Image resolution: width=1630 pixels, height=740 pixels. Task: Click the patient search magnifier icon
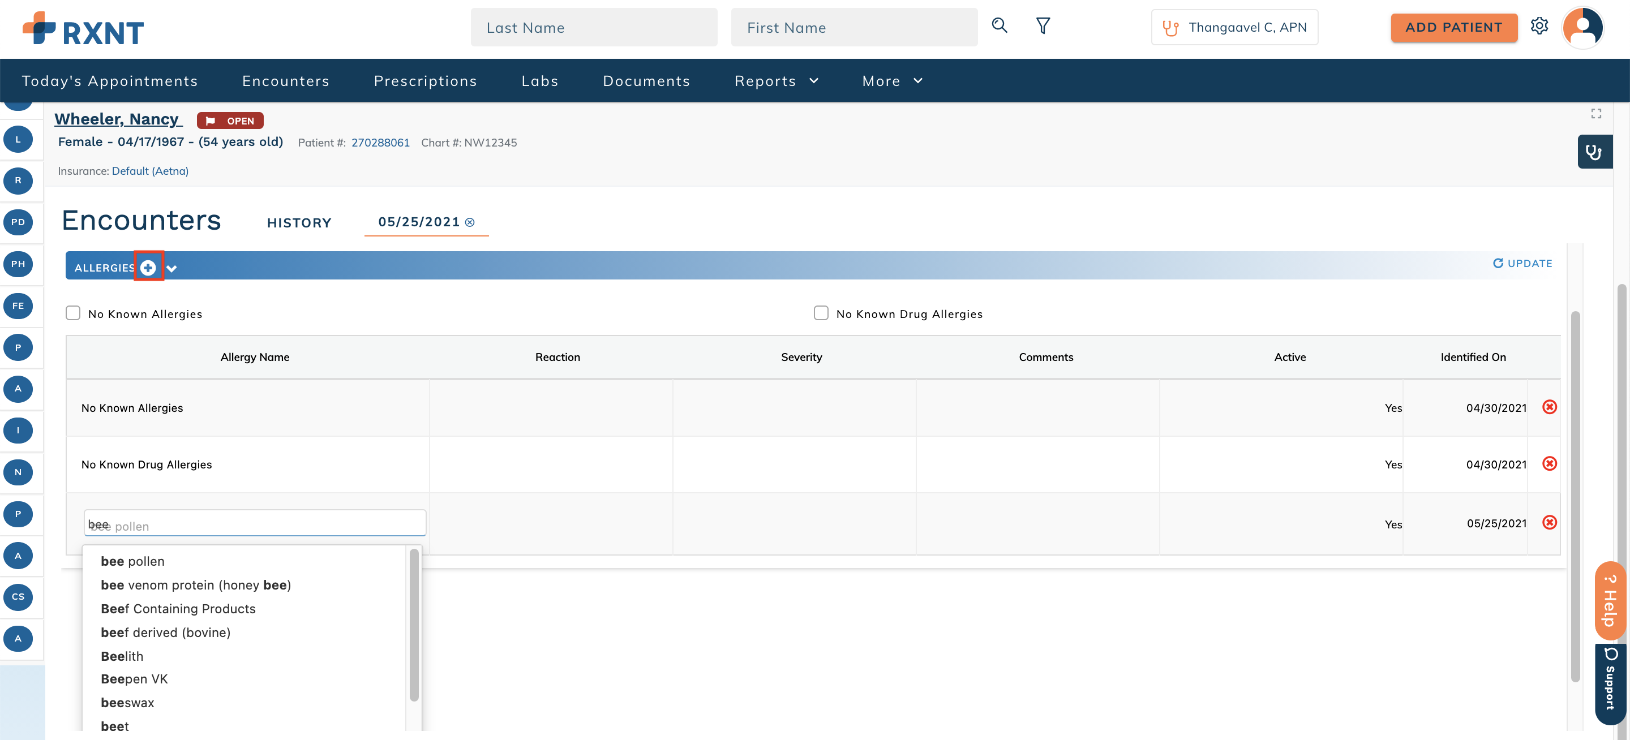(999, 26)
